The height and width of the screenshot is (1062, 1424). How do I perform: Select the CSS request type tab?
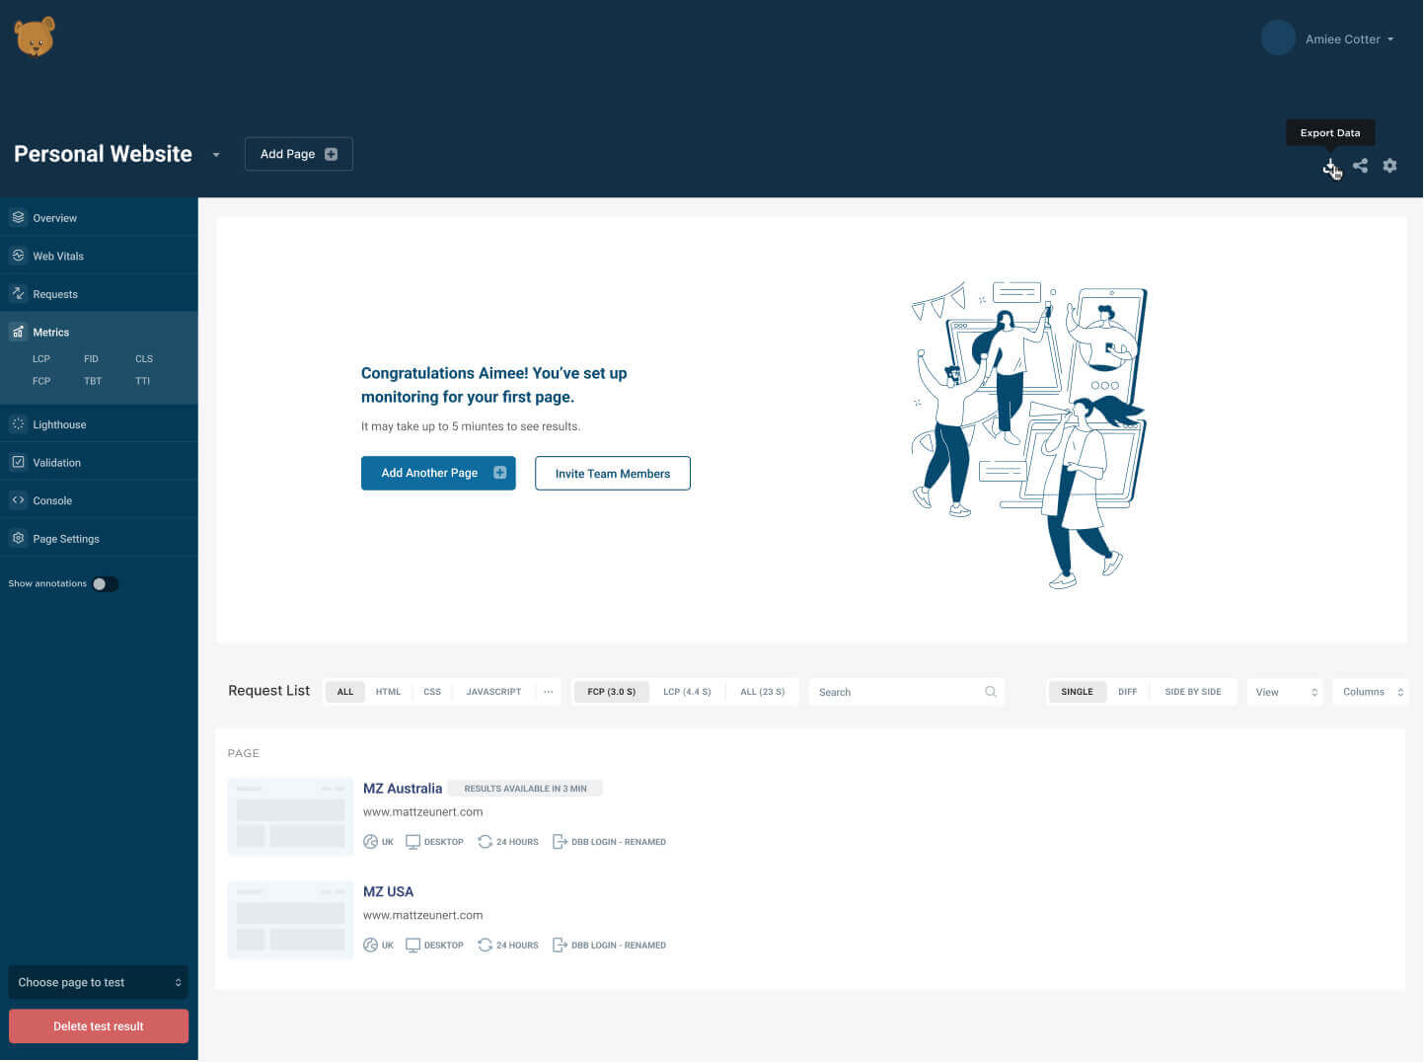coord(432,692)
